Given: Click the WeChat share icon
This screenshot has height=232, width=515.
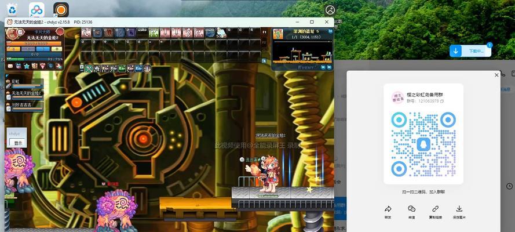Looking at the screenshot, I should [x=411, y=209].
